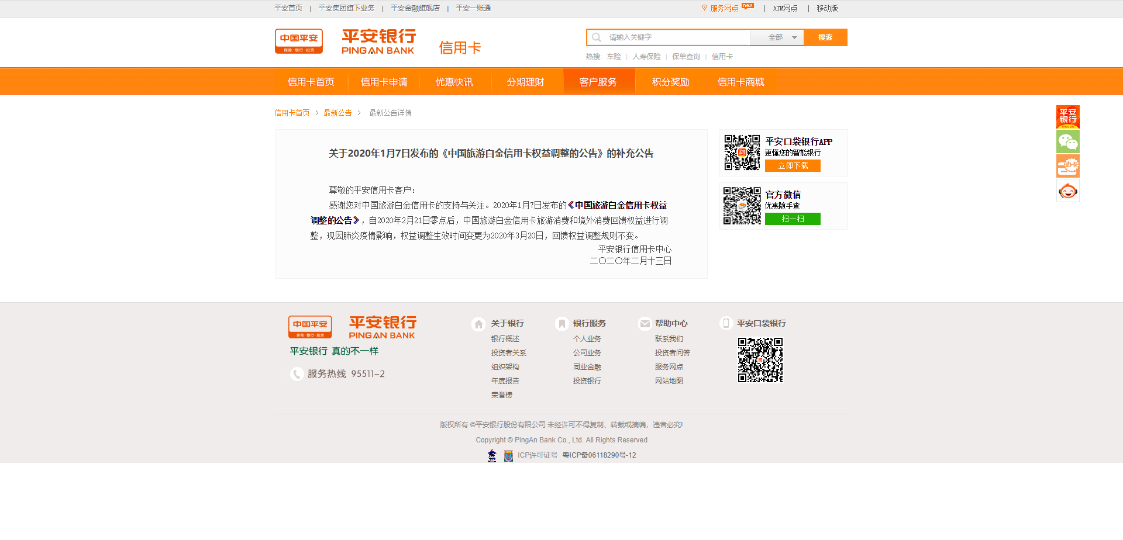Image resolution: width=1123 pixels, height=540 pixels.
Task: Click the ATM网点 top link
Action: pos(785,8)
